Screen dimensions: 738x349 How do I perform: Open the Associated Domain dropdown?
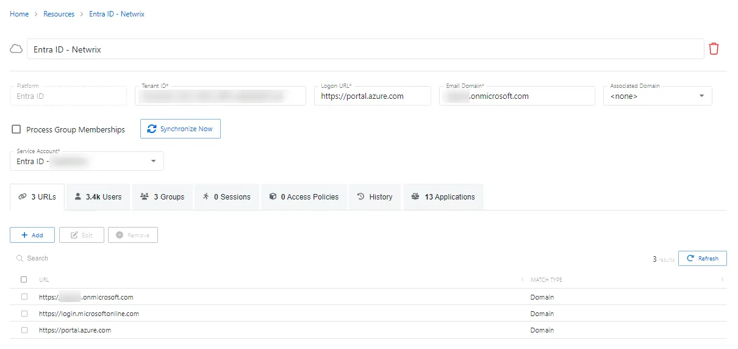click(657, 96)
